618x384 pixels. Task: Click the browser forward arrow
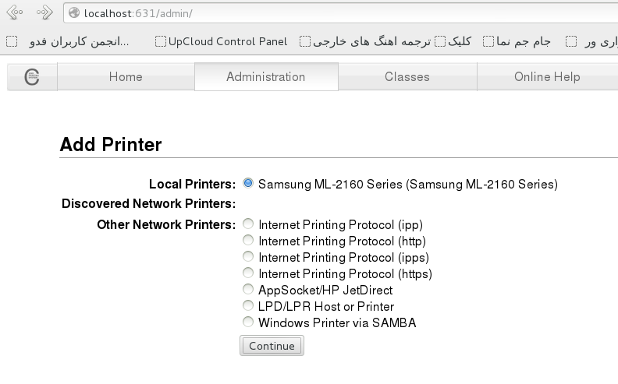point(44,12)
